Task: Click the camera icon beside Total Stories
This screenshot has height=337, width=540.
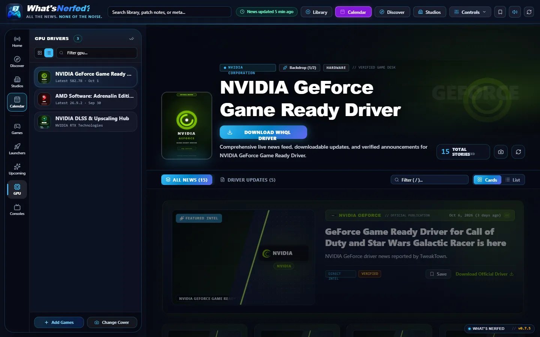Action: point(501,152)
